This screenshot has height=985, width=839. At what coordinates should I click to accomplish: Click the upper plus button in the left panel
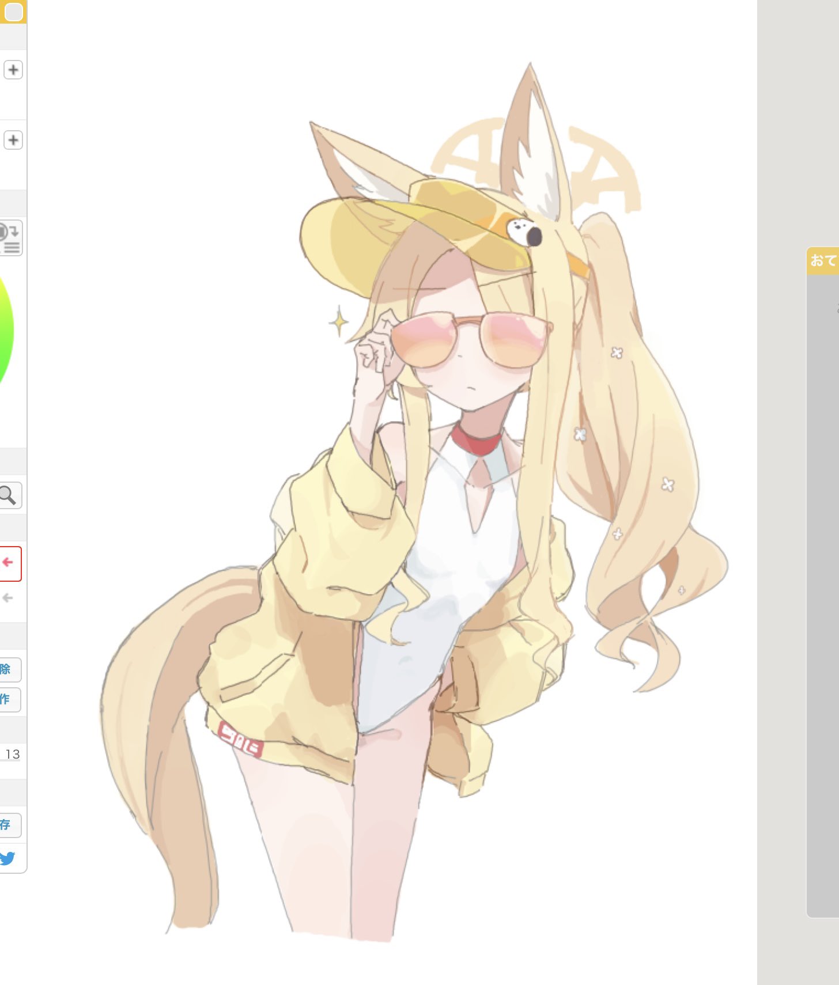coord(13,70)
